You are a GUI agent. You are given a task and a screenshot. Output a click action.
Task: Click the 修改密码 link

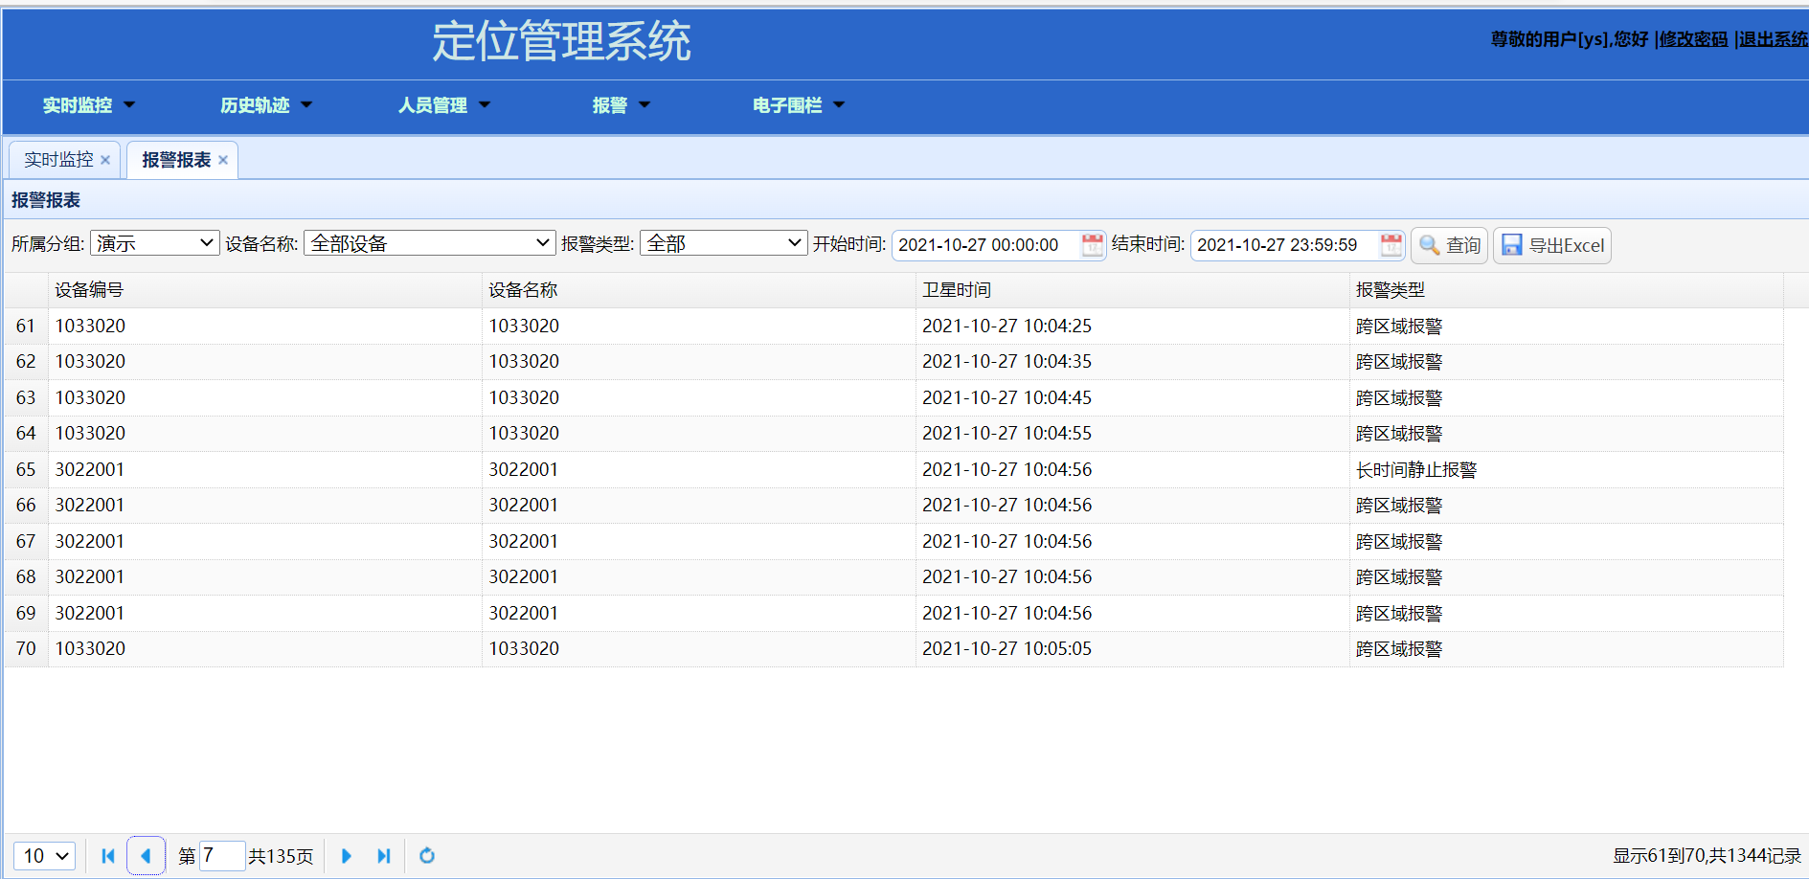click(x=1693, y=39)
